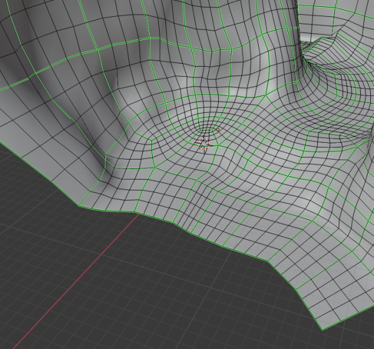The height and width of the screenshot is (349, 374).
Task: Click the red-white dashed 3D cursor
Action: click(204, 143)
